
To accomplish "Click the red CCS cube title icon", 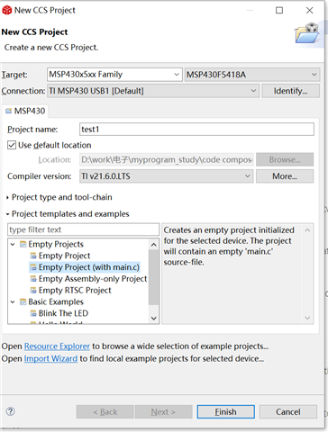I will coord(6,10).
